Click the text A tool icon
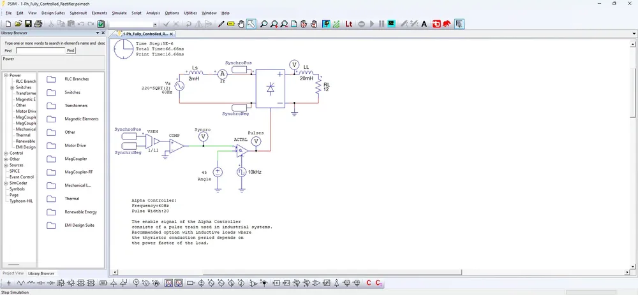Viewport: 638px width, 295px height. [424, 24]
